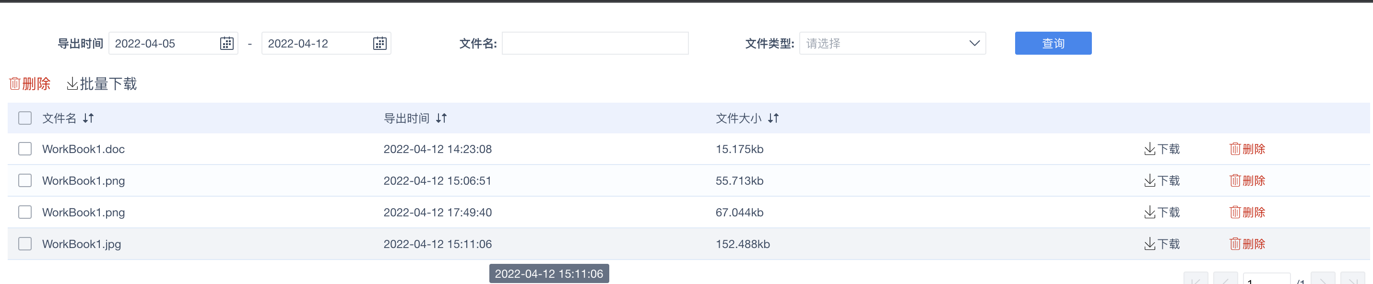Sort the table by 文件大小 column

(773, 118)
